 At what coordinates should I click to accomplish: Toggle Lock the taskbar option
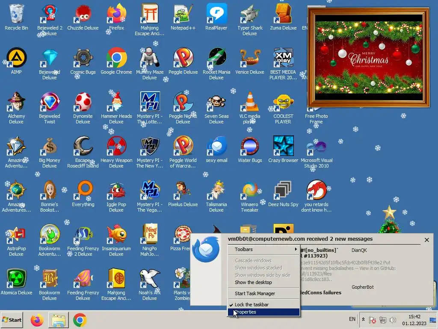(263, 305)
